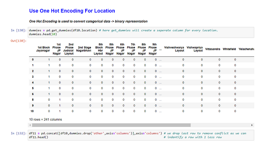259x142 pixels.
Task: Click the get_dummies comment in cell 130
Action: click(158, 30)
